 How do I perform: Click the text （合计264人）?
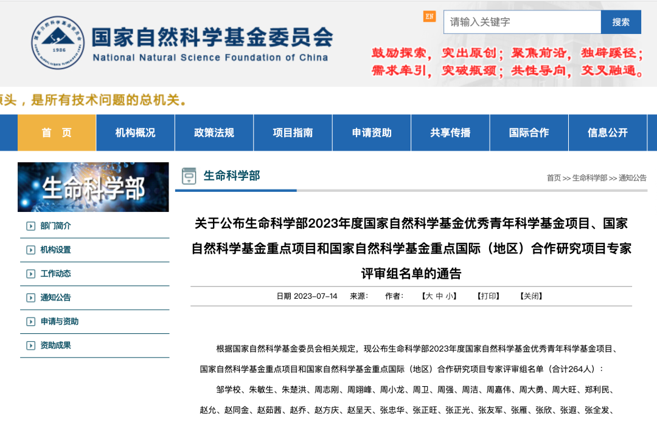click(571, 369)
